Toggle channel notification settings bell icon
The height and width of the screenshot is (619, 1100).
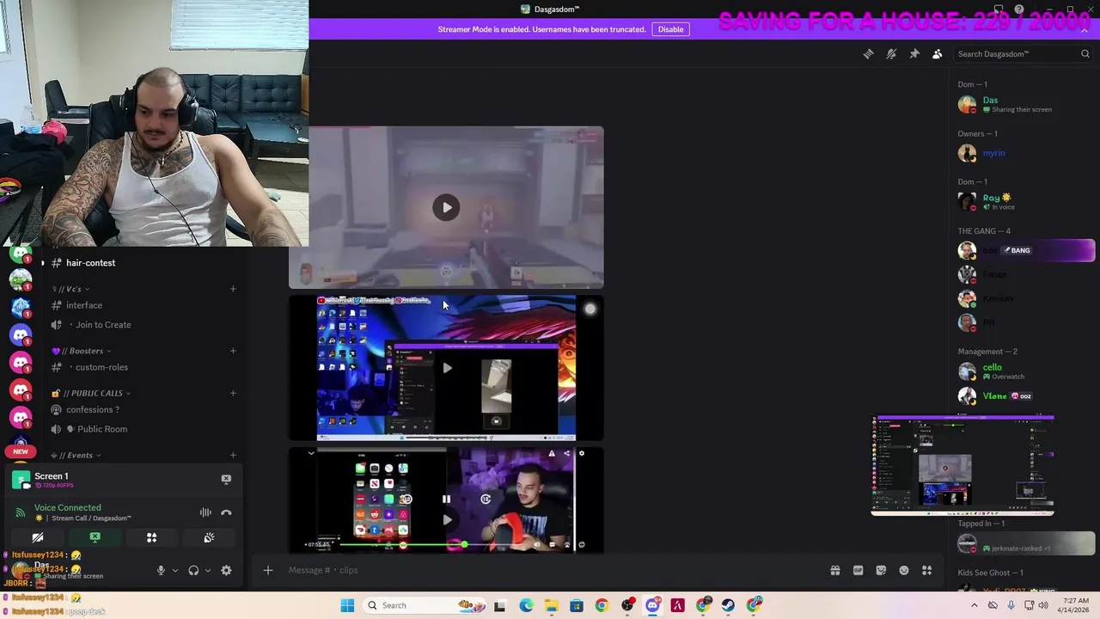click(x=891, y=54)
